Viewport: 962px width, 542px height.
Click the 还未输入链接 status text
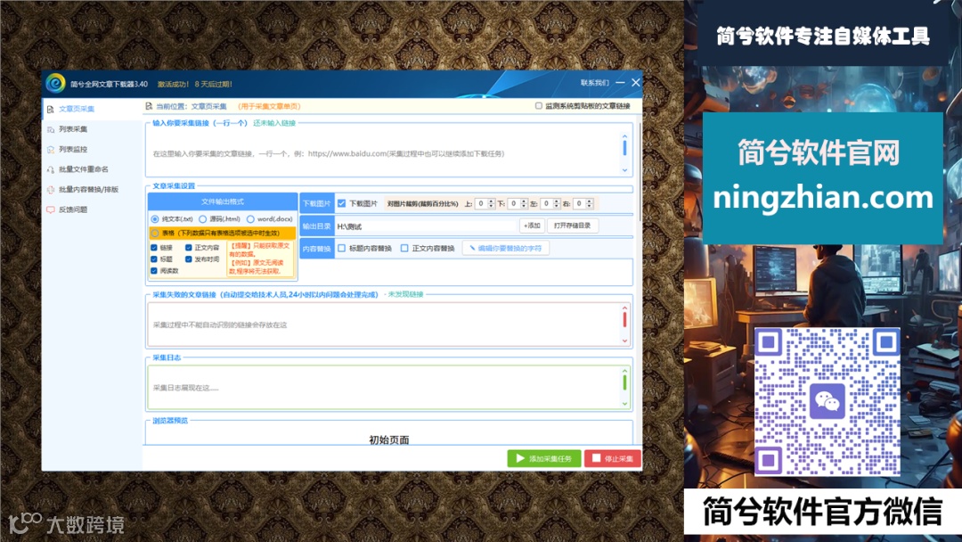point(274,123)
